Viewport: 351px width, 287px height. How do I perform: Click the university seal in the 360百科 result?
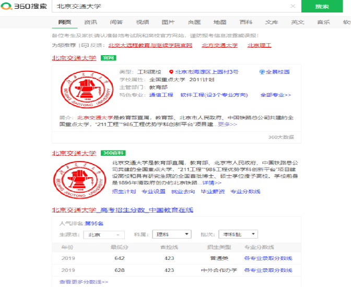[x=80, y=179]
